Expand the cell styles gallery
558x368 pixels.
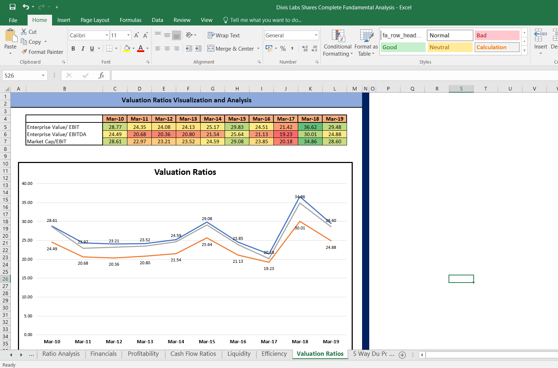(524, 51)
